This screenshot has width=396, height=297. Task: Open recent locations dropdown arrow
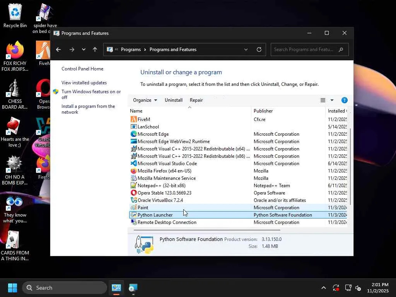tap(84, 49)
